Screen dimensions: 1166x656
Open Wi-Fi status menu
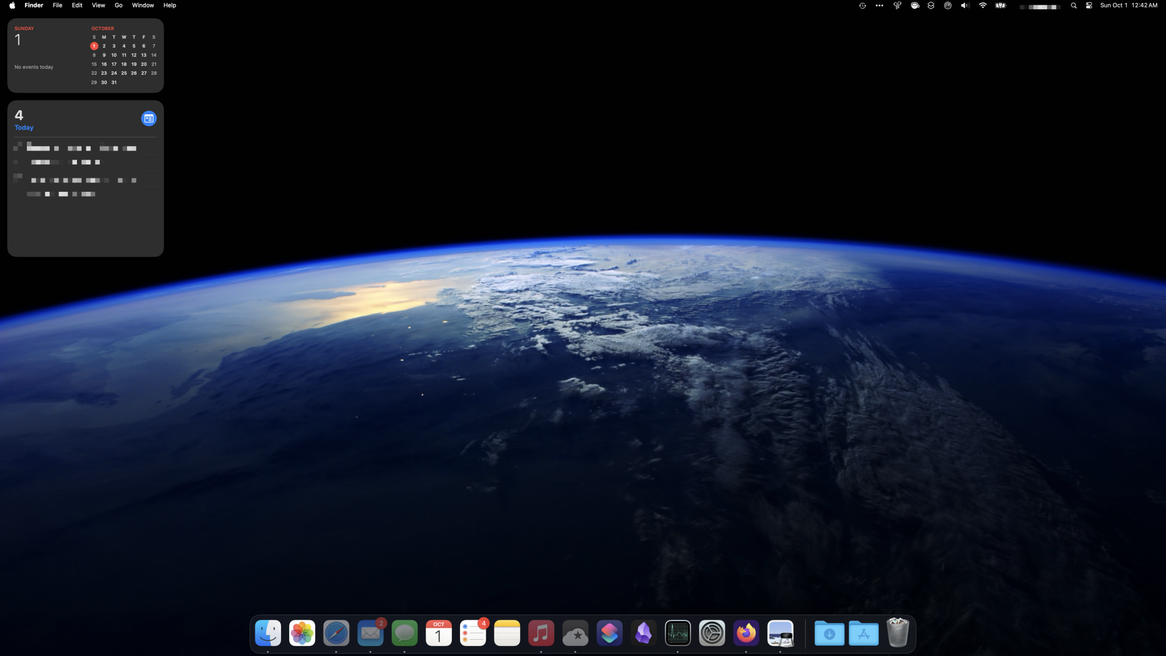coord(983,5)
